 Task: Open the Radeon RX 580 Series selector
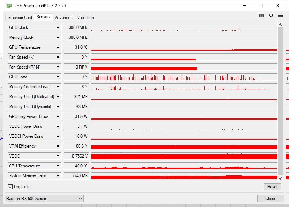[44, 199]
